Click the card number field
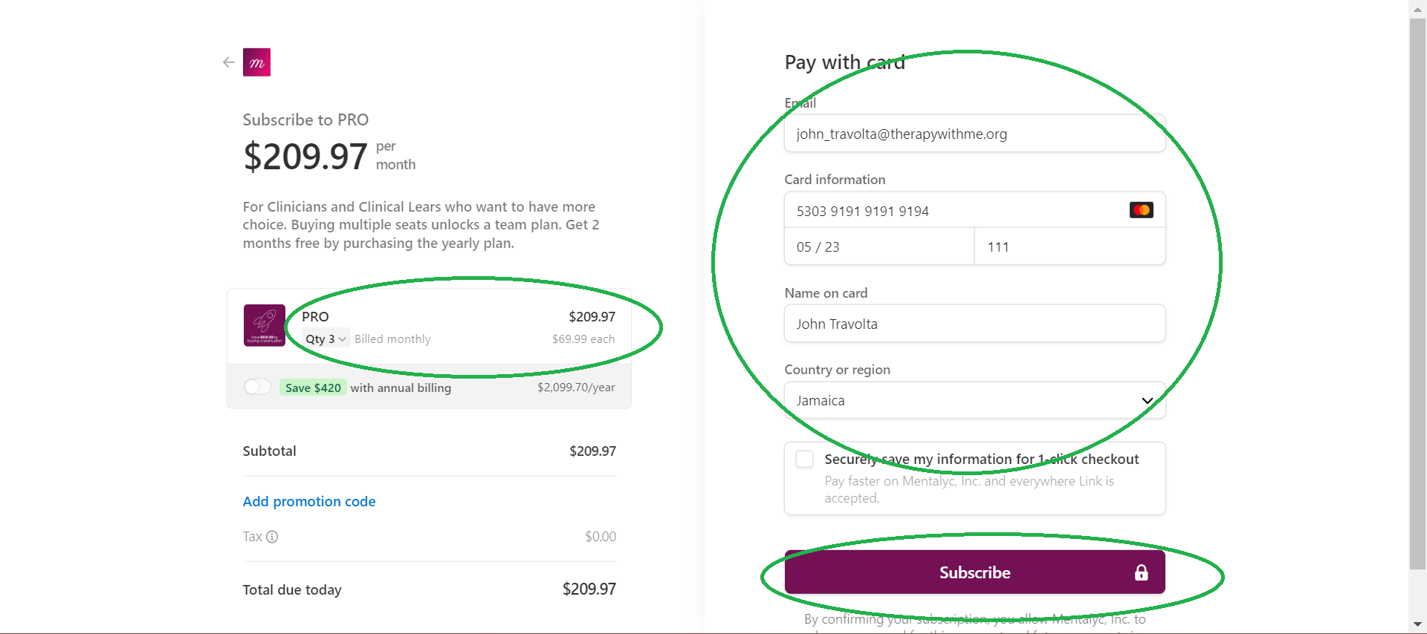 975,210
